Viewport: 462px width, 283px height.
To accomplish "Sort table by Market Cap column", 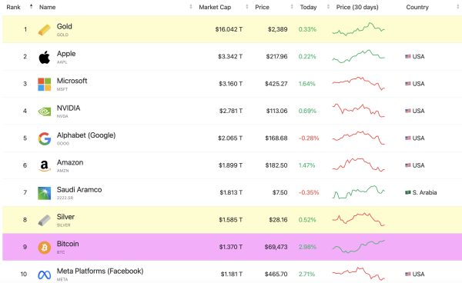I will pyautogui.click(x=215, y=7).
